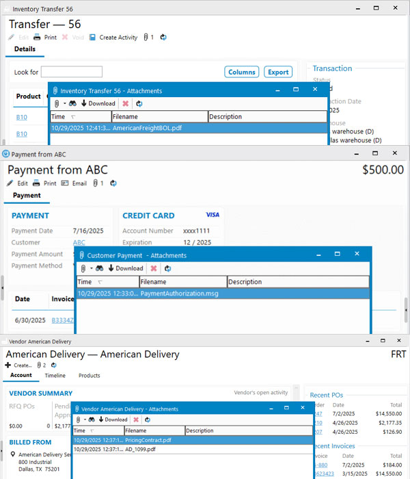Click binoculars view icon in Inventory Transfer Attachments
The image size is (410, 479).
click(x=72, y=103)
